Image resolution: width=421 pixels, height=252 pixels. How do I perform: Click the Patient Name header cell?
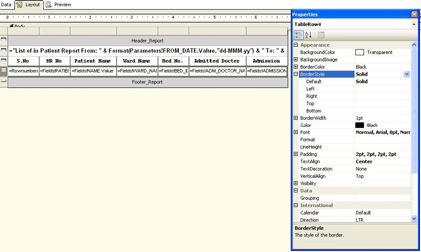click(93, 61)
